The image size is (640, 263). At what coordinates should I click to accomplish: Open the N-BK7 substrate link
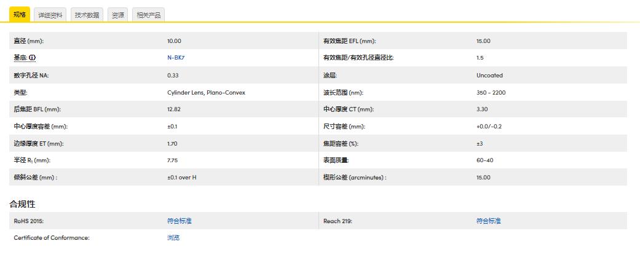176,58
